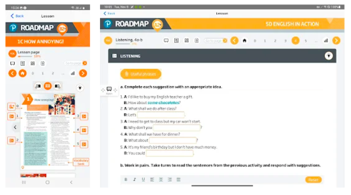Select page 1 in the phone page navigation
The height and width of the screenshot is (195, 351).
coord(43,73)
